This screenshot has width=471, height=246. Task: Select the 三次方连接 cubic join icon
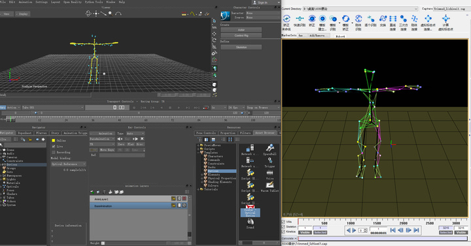(x=404, y=19)
